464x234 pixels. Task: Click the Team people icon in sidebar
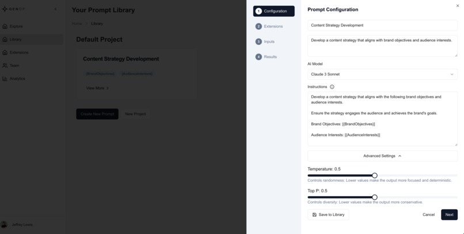pos(5,66)
